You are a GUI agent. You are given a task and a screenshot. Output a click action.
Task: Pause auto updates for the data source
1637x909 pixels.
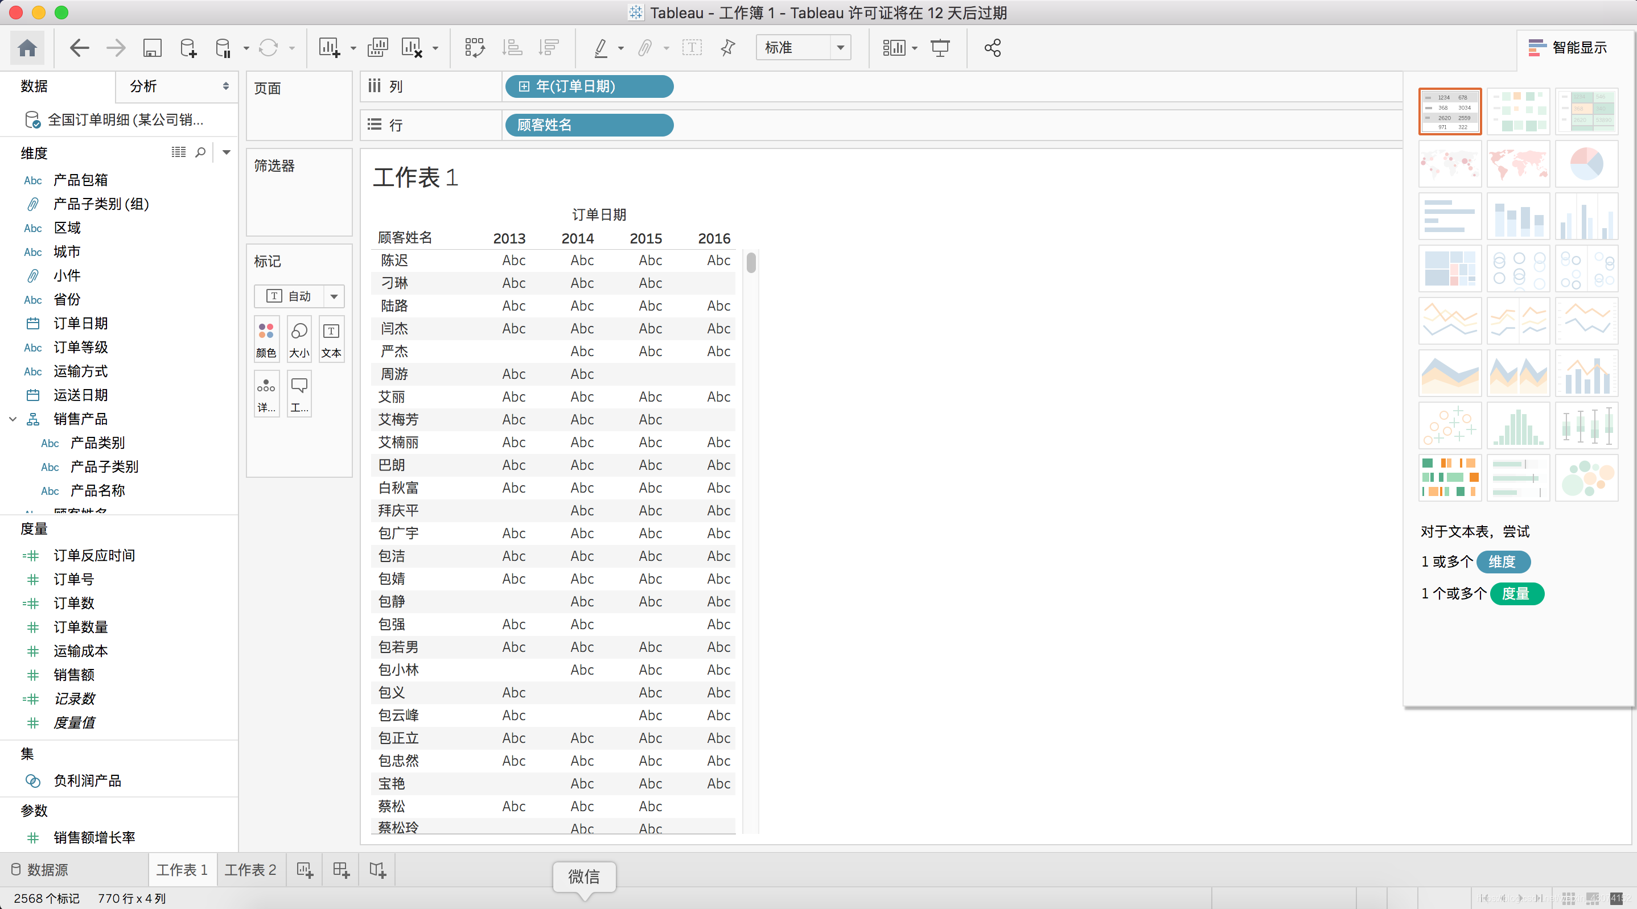pos(223,48)
